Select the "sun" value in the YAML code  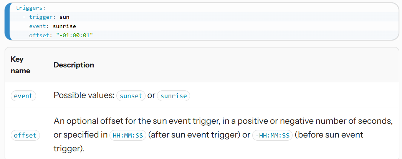click(x=64, y=17)
